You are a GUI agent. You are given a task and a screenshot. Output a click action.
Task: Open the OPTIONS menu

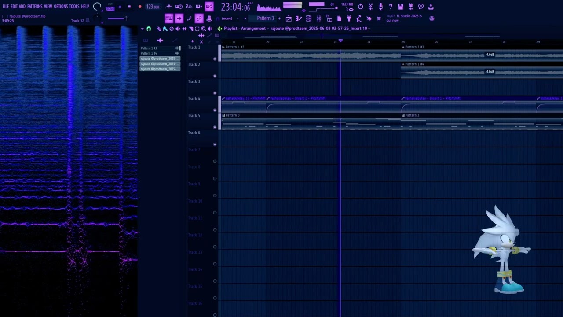[x=61, y=7]
